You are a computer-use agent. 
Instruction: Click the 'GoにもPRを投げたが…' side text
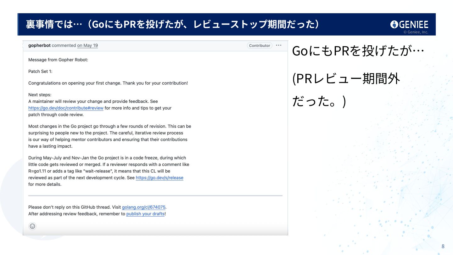(358, 51)
